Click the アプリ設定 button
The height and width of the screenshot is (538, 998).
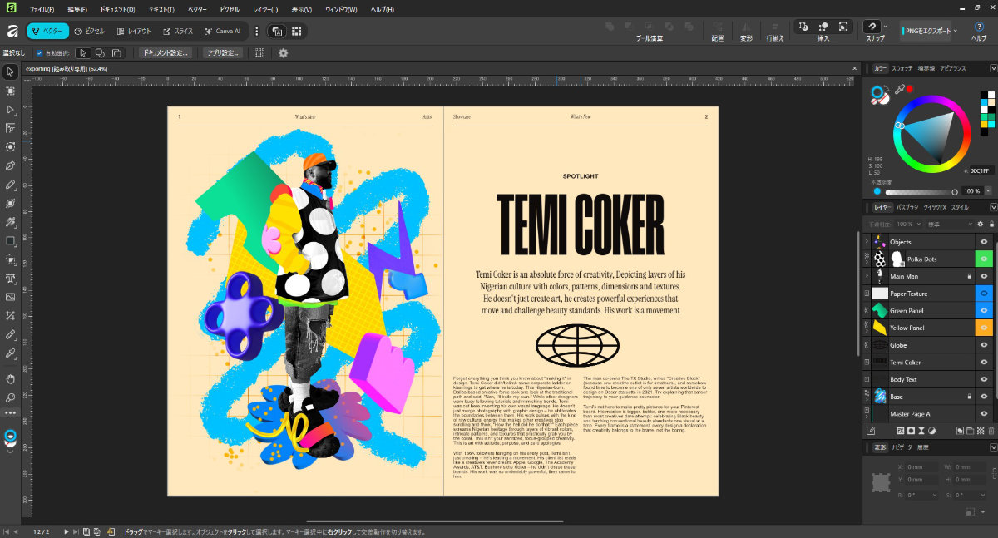coord(223,53)
